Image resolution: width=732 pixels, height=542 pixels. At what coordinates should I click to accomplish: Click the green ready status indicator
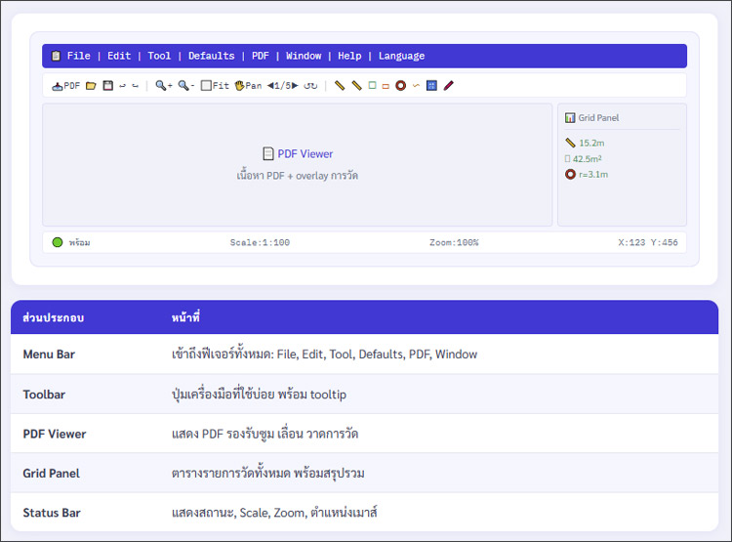point(58,242)
